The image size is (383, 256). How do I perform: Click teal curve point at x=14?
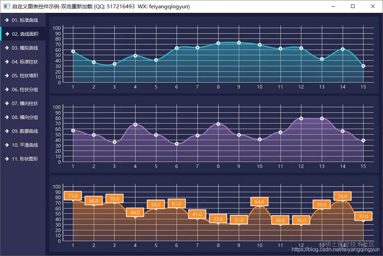pos(343,49)
